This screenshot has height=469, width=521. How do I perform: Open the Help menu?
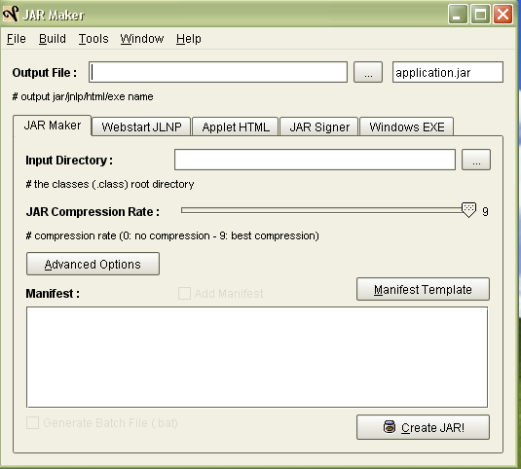[188, 39]
